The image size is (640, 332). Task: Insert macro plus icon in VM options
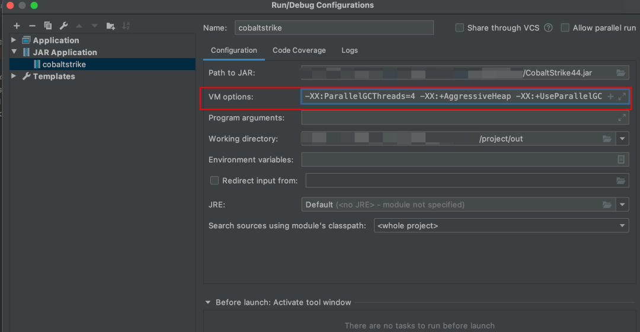tap(610, 97)
